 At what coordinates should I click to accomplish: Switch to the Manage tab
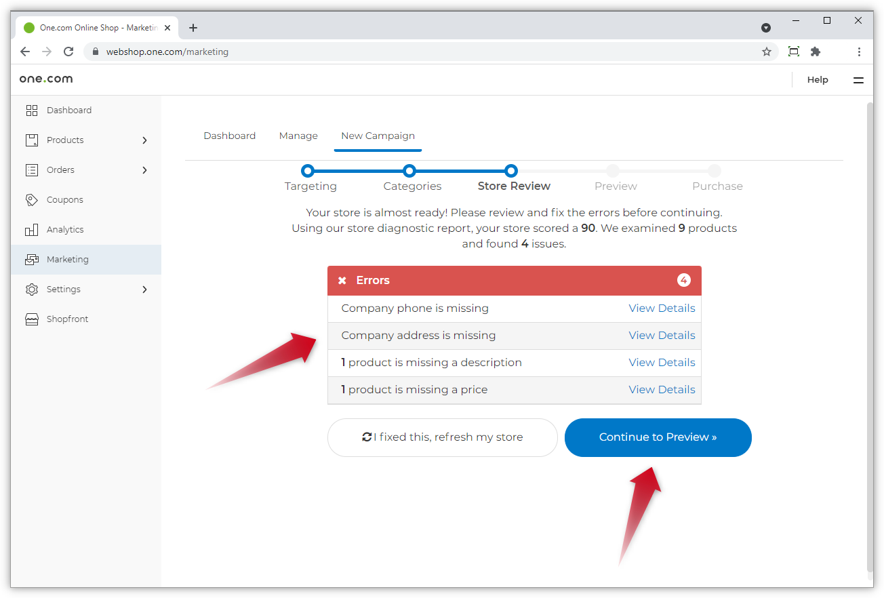[298, 136]
